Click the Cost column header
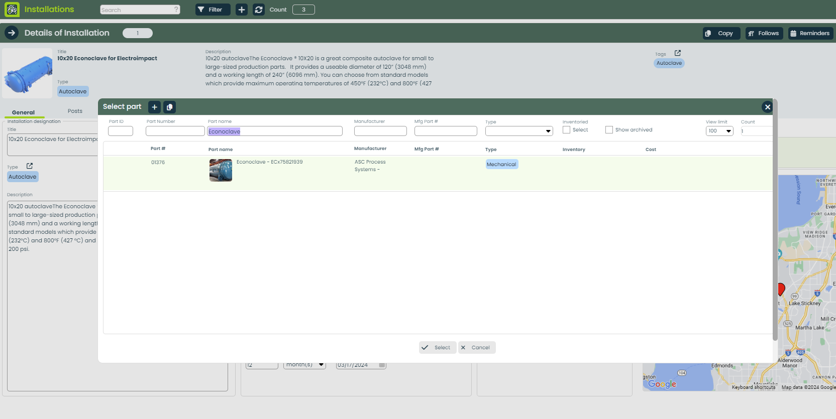Viewport: 836px width, 419px height. click(651, 150)
